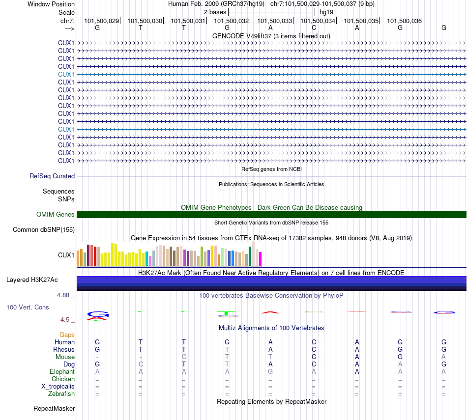This screenshot has height=420, width=467.
Task: Click Human row C in the alignment
Action: (x=314, y=342)
